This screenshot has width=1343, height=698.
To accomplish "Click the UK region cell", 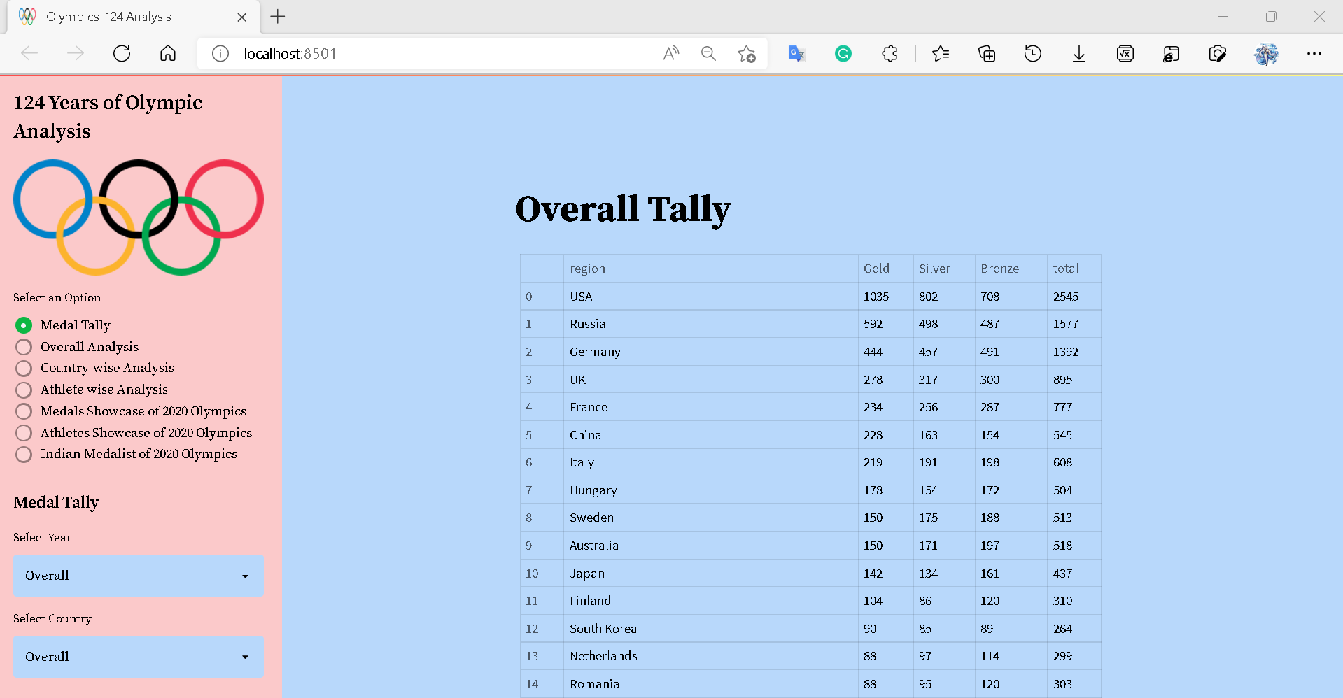I will pyautogui.click(x=711, y=380).
